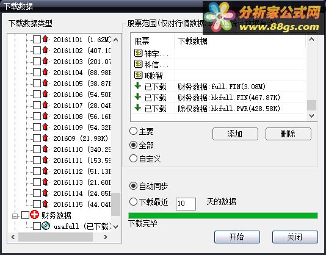Click red arrow icon beside 20161107
Image resolution: width=326 pixels, height=255 pixels.
[x=45, y=106]
